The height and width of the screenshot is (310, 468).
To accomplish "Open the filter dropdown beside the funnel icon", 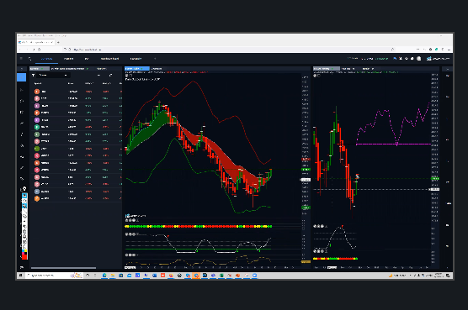I will 53,76.
